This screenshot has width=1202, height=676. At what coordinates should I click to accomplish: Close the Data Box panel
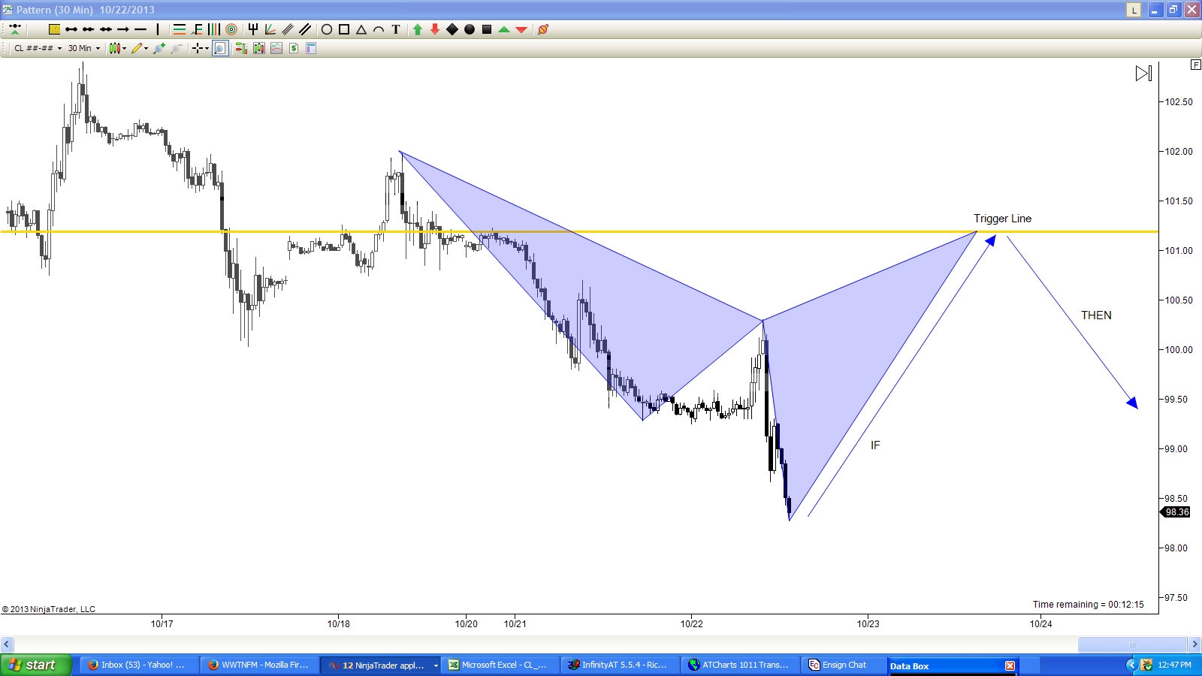(1010, 665)
